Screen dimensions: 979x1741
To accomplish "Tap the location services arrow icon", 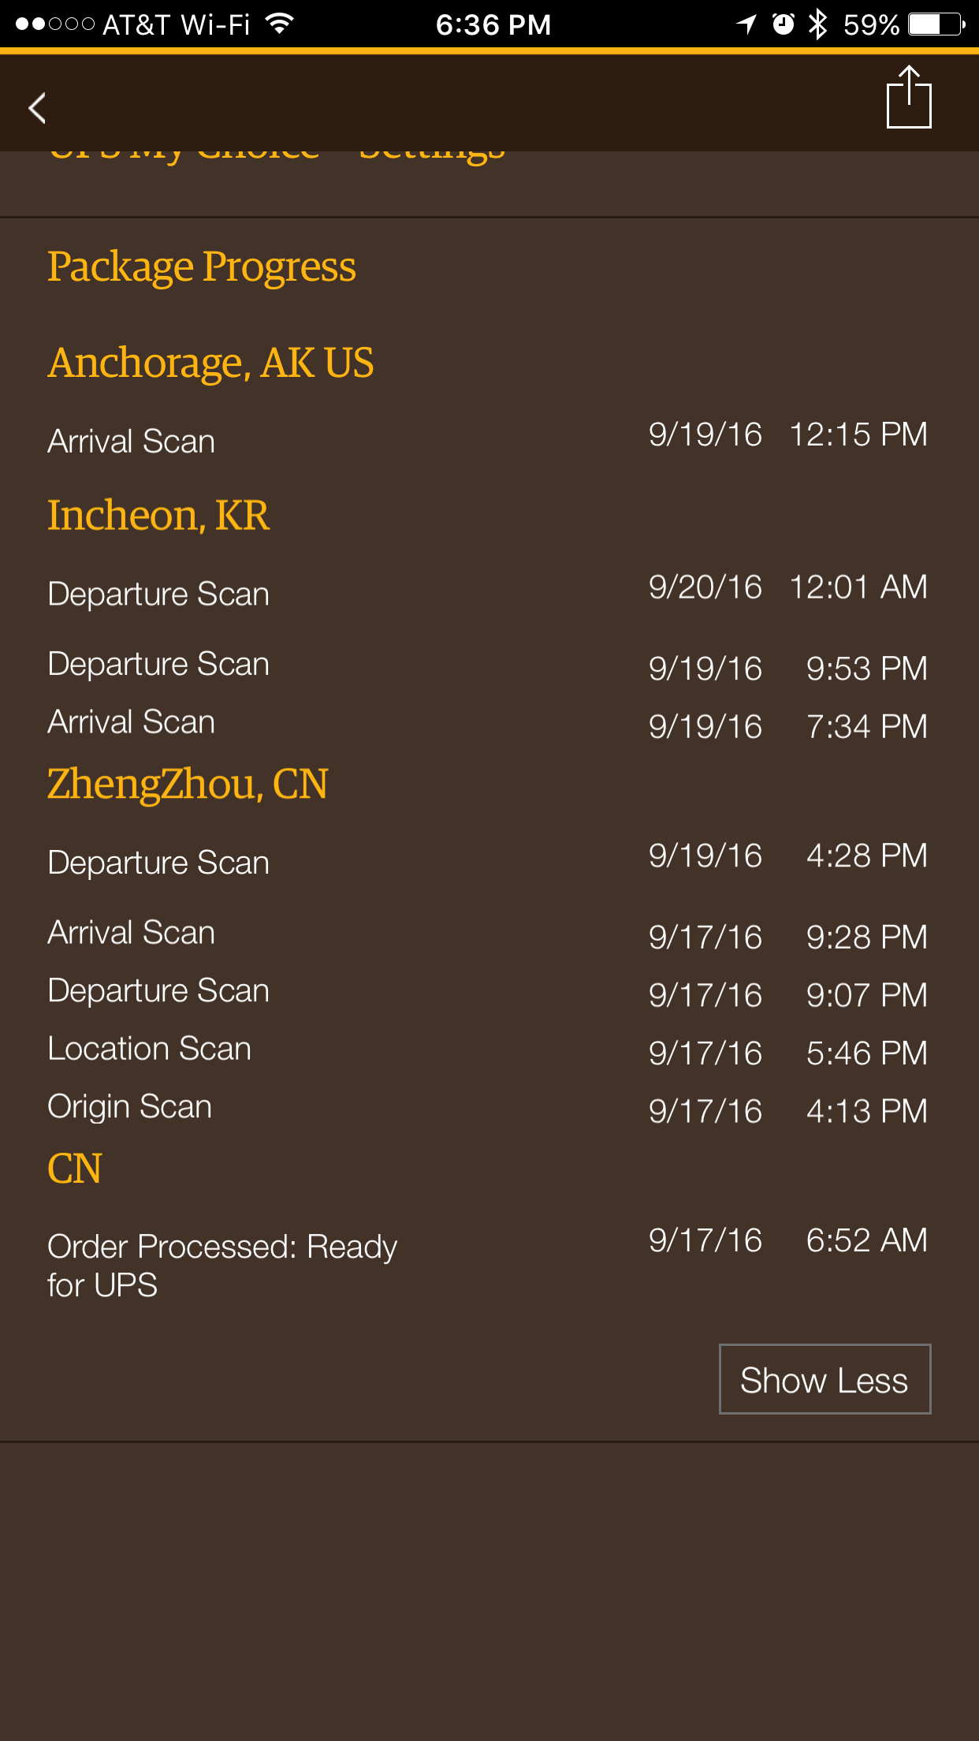I will 746,24.
